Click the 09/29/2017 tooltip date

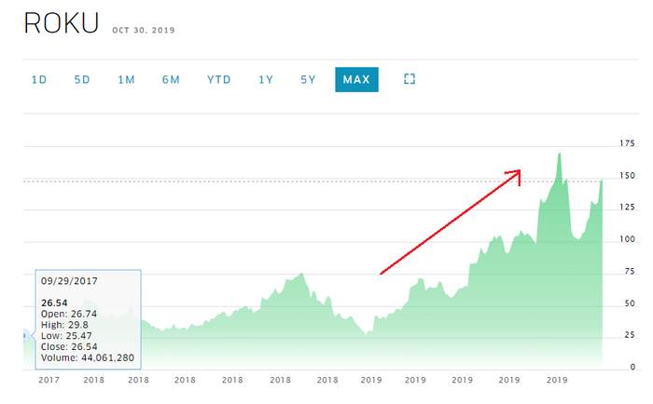click(69, 281)
